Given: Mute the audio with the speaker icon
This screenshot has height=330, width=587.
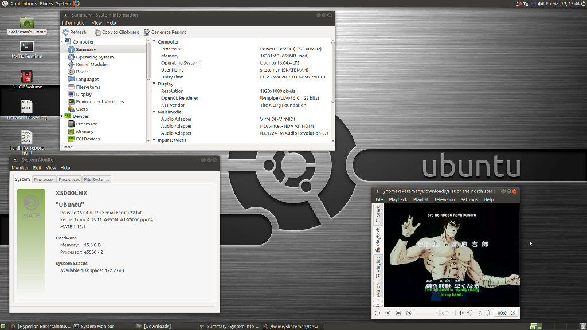Looking at the screenshot, I should click(x=461, y=313).
